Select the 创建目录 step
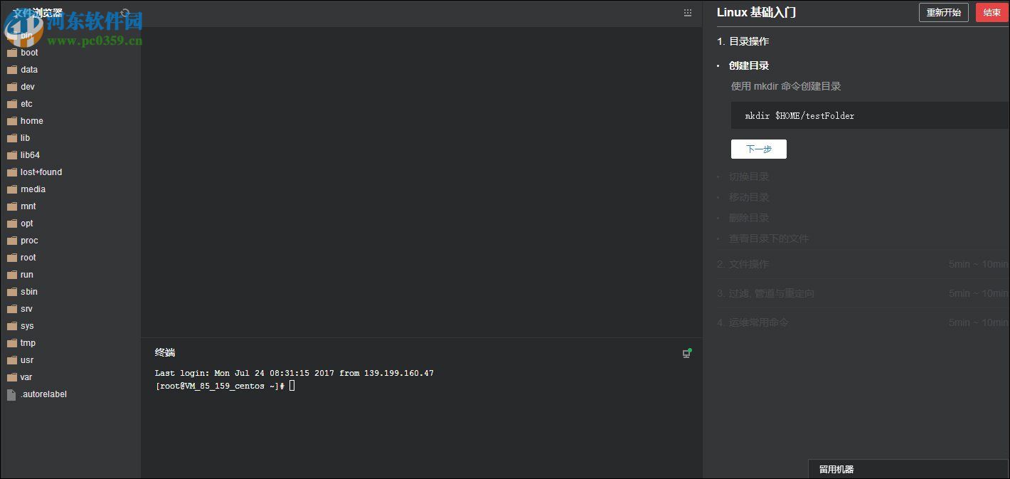The width and height of the screenshot is (1010, 479). 749,65
